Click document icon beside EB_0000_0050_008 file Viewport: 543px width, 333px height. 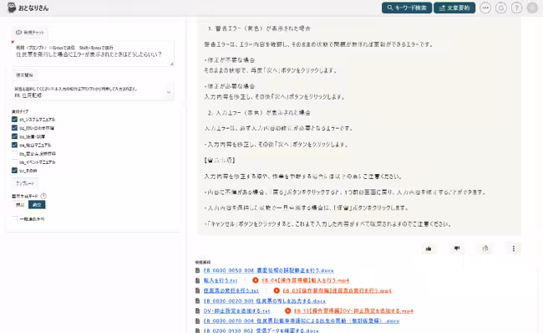coord(197,270)
